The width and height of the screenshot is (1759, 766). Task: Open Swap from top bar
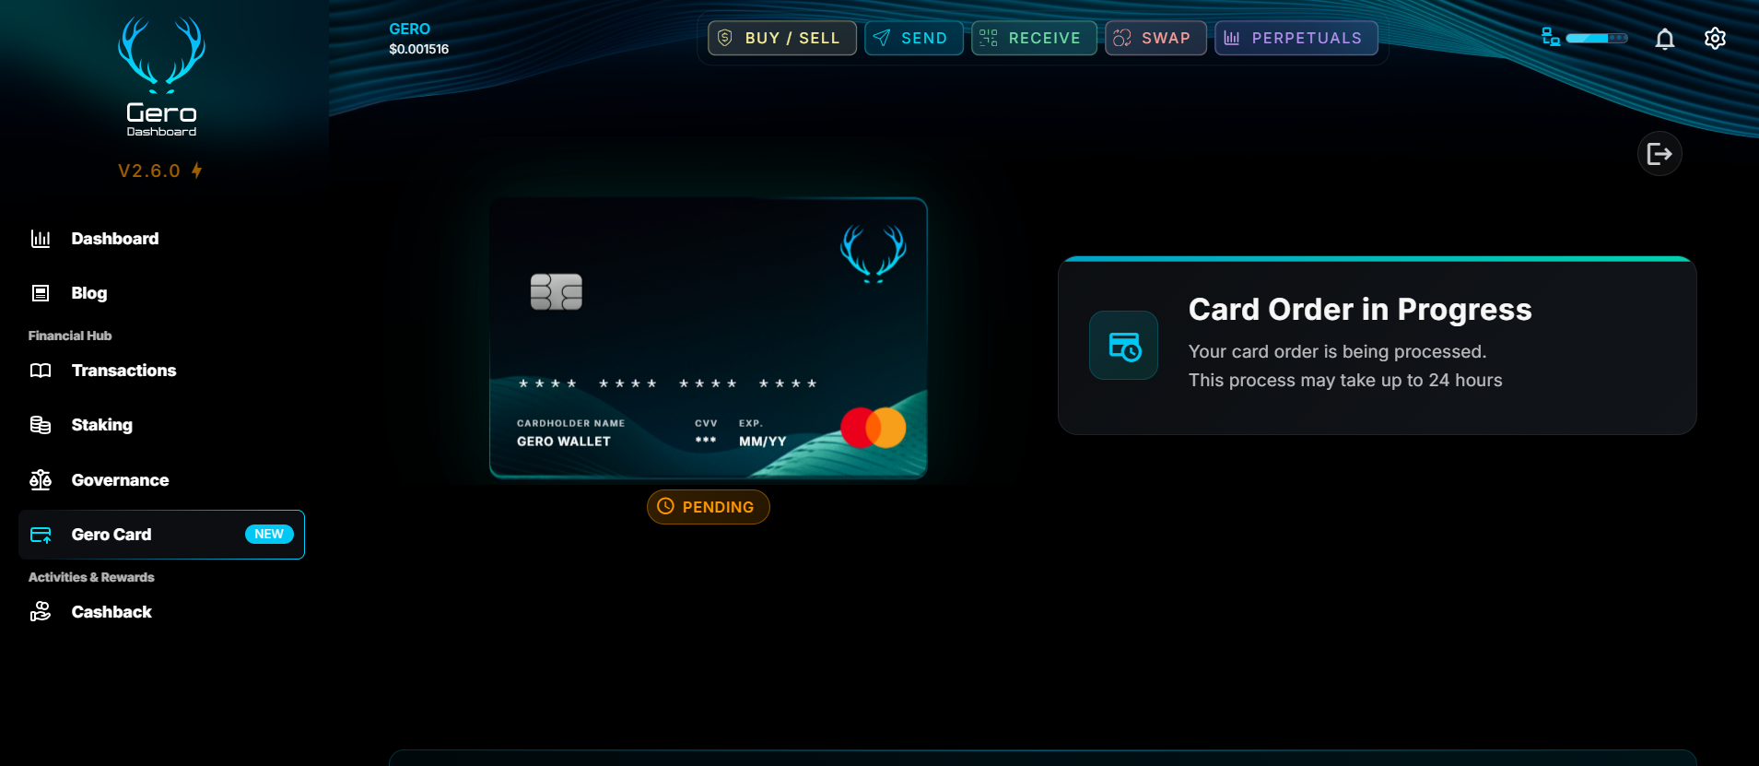[x=1155, y=38]
